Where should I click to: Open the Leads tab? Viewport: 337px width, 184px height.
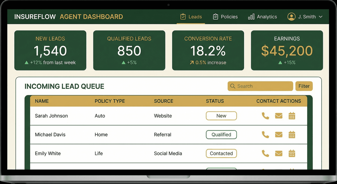[191, 17]
